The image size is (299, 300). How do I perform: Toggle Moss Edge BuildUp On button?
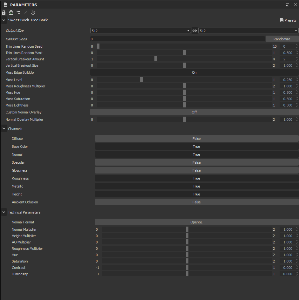194,72
